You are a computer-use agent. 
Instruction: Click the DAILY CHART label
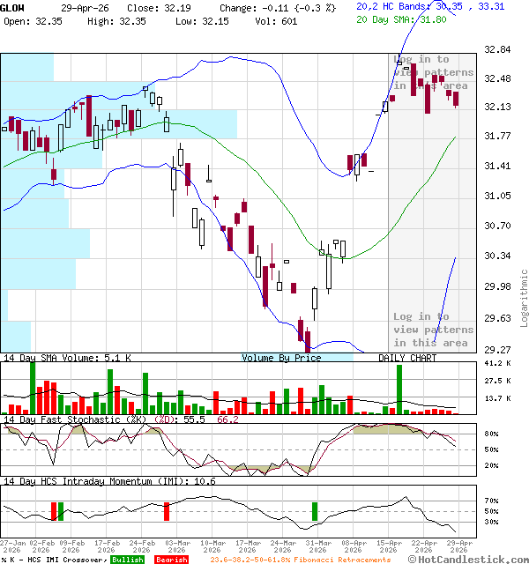tap(407, 358)
